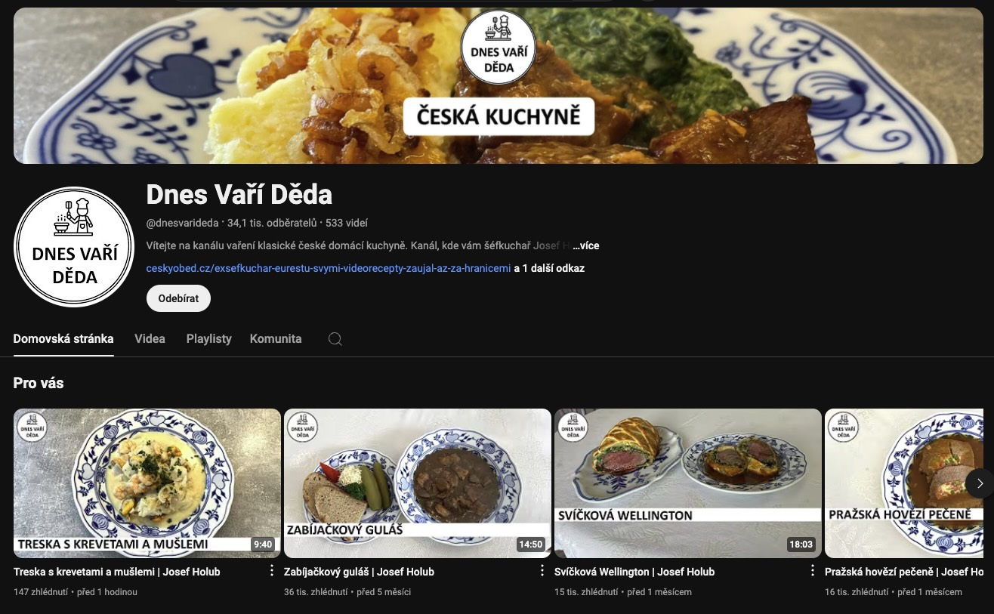Go to the Komunita tab

[276, 339]
